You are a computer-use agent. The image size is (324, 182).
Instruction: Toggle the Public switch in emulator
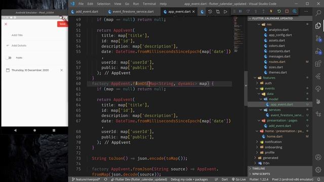9,58
